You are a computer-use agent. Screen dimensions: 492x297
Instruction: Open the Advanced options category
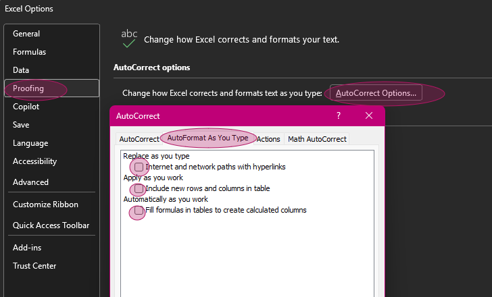52,182
